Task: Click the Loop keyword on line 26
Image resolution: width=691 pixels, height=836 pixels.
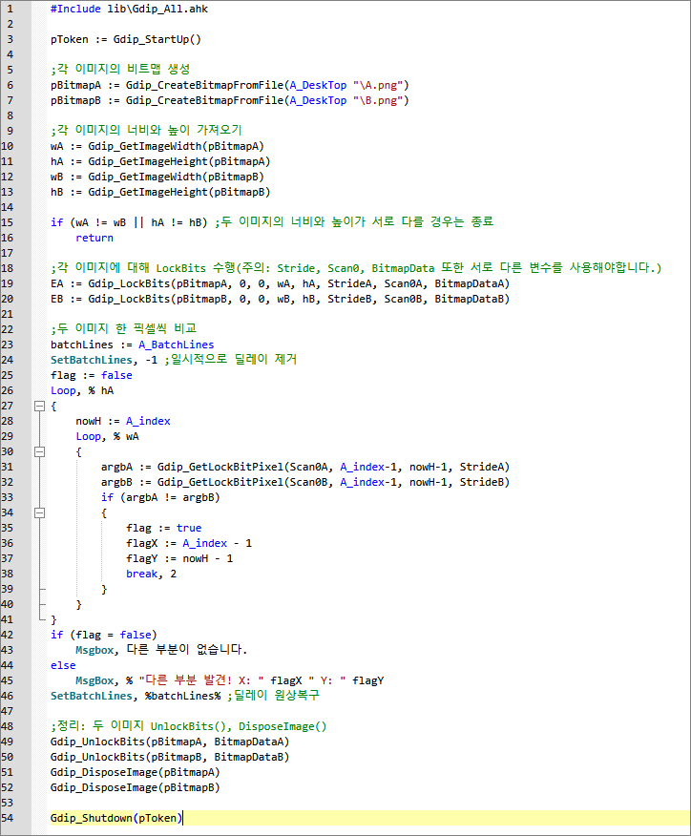Action: [63, 391]
